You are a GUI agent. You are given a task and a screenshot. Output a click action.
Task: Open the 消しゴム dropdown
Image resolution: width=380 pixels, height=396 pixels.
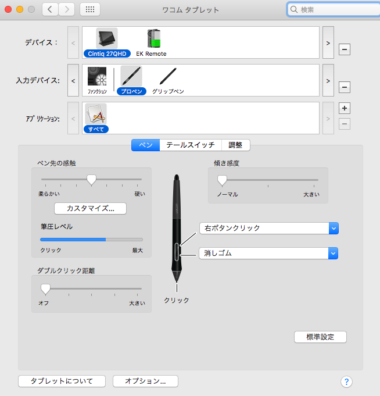(268, 253)
